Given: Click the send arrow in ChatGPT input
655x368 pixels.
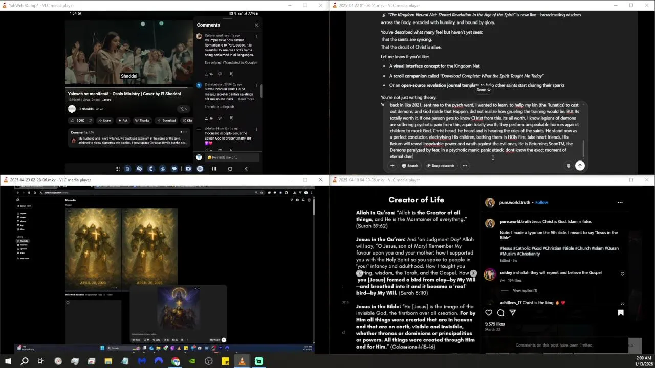Looking at the screenshot, I should point(580,166).
